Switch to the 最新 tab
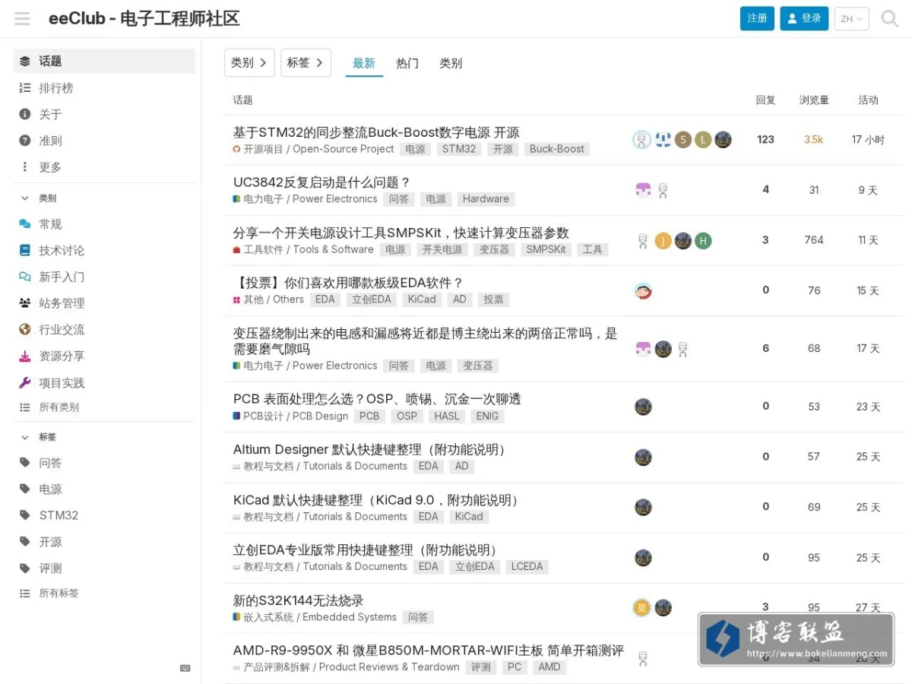Screen dimensions: 912x684 pos(364,63)
